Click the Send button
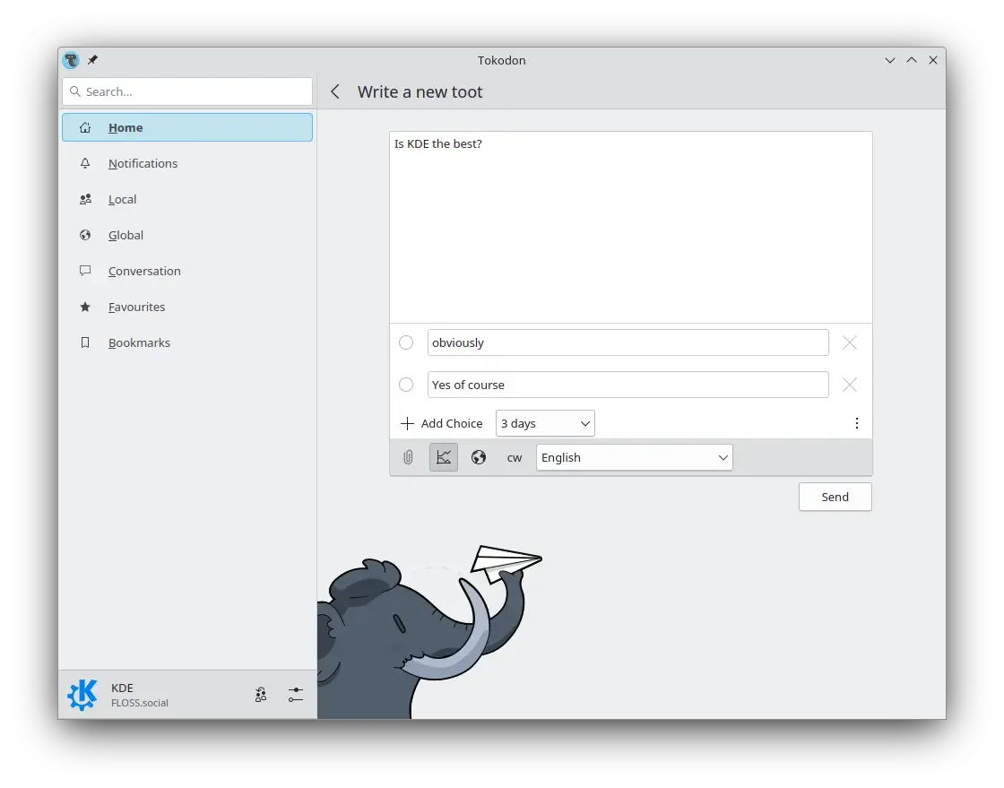 (835, 497)
